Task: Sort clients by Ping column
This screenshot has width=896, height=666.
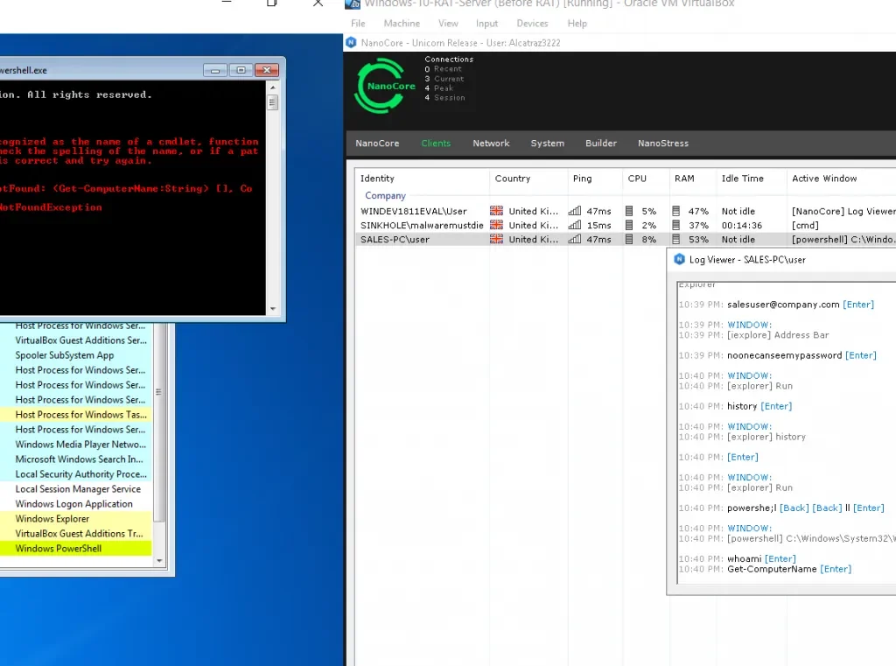Action: pyautogui.click(x=595, y=179)
